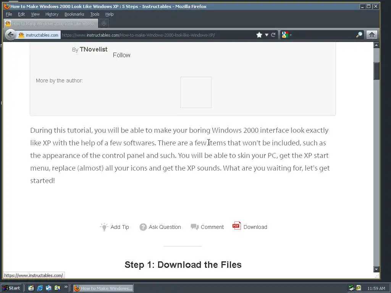The height and width of the screenshot is (293, 391).
Task: Open the File menu
Action: 9,14
